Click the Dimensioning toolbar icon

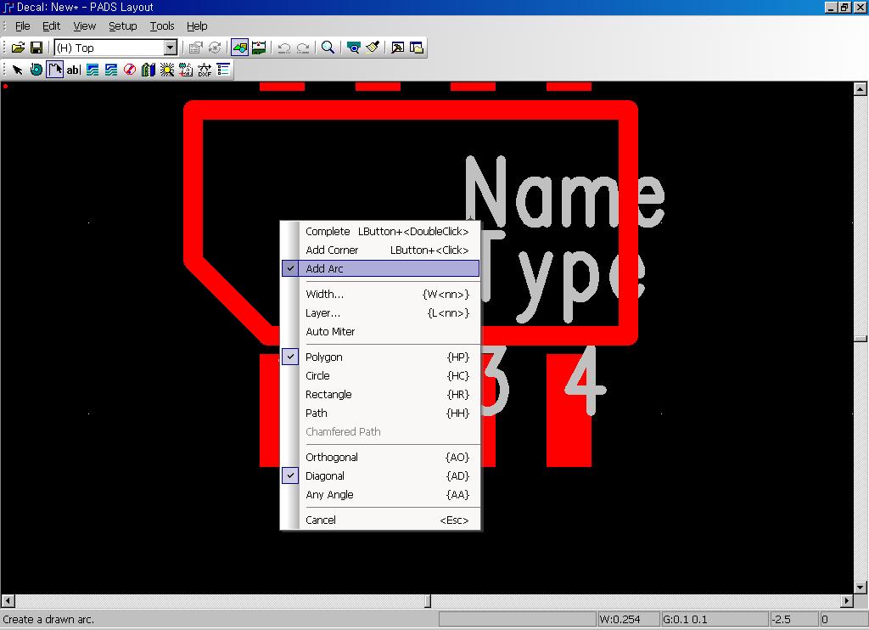[259, 48]
